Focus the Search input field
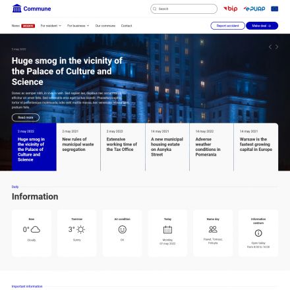Viewport: 290px width, 290px height. point(184,9)
